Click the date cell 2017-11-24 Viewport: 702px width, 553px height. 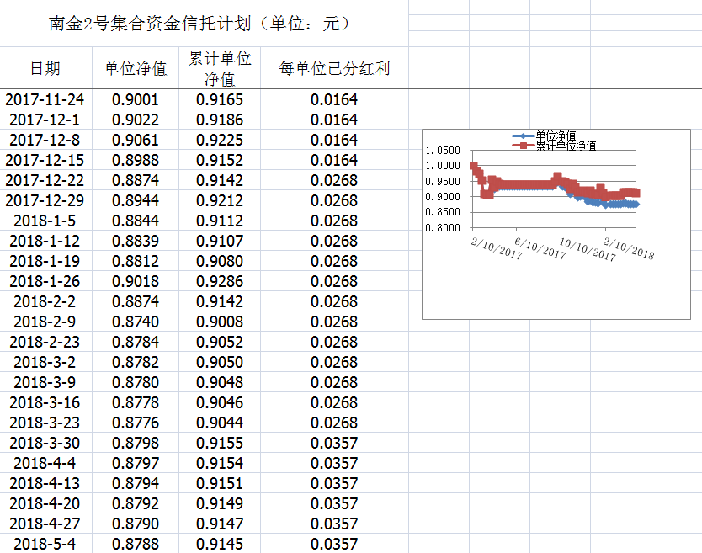pyautogui.click(x=45, y=99)
